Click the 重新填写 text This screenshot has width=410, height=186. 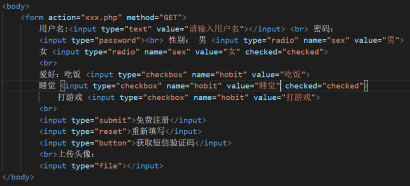[148, 131]
